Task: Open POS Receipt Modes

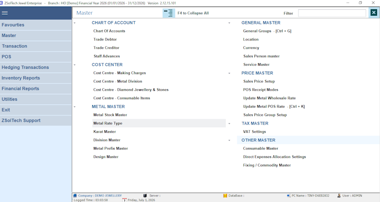Action: (260, 90)
